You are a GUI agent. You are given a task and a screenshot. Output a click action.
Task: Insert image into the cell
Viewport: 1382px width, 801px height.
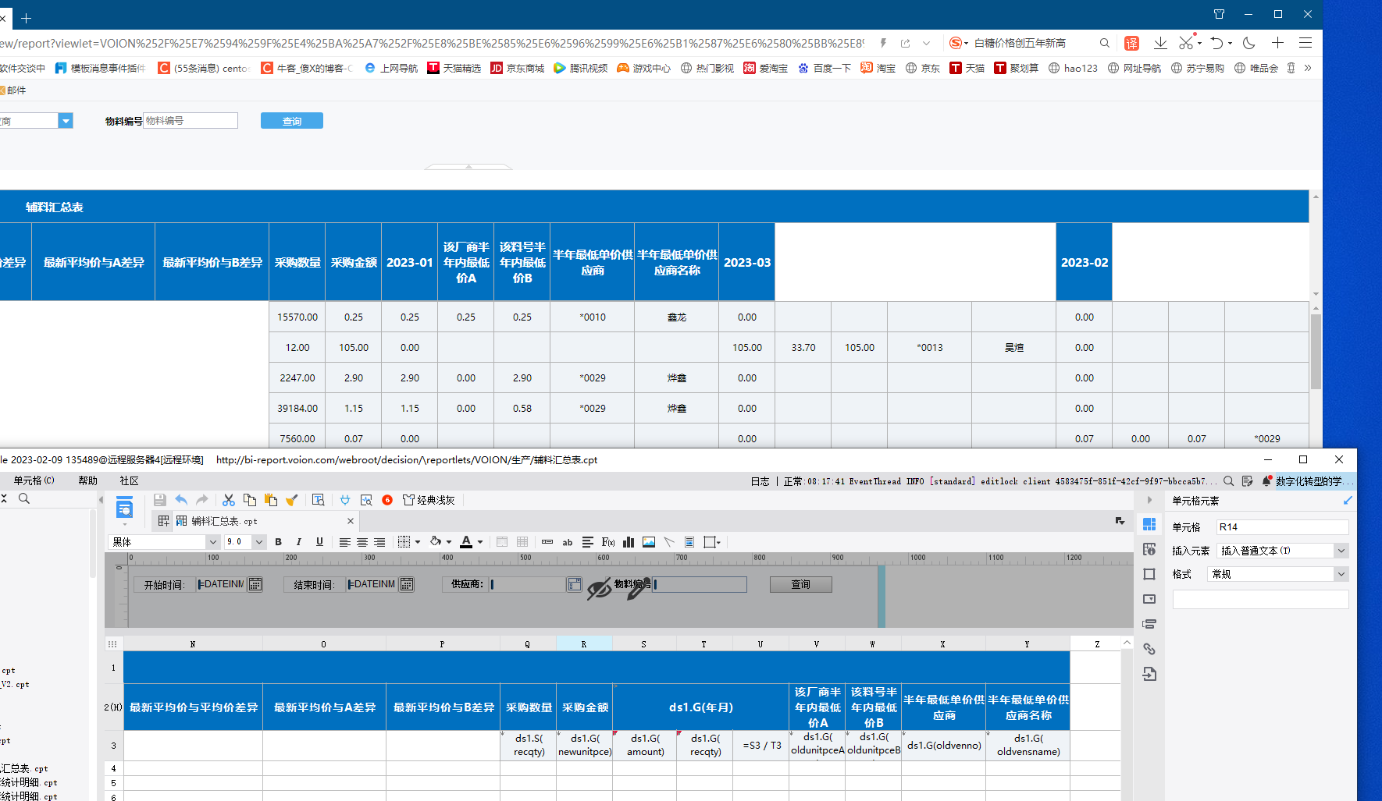649,542
